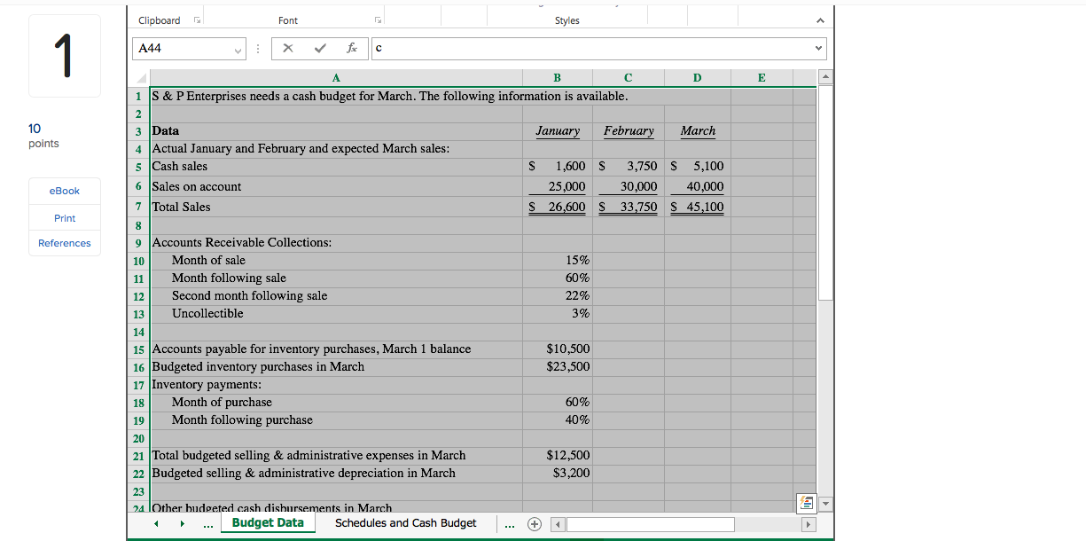Switch to Budget Data sheet tab
This screenshot has height=541, width=1086.
coord(268,523)
